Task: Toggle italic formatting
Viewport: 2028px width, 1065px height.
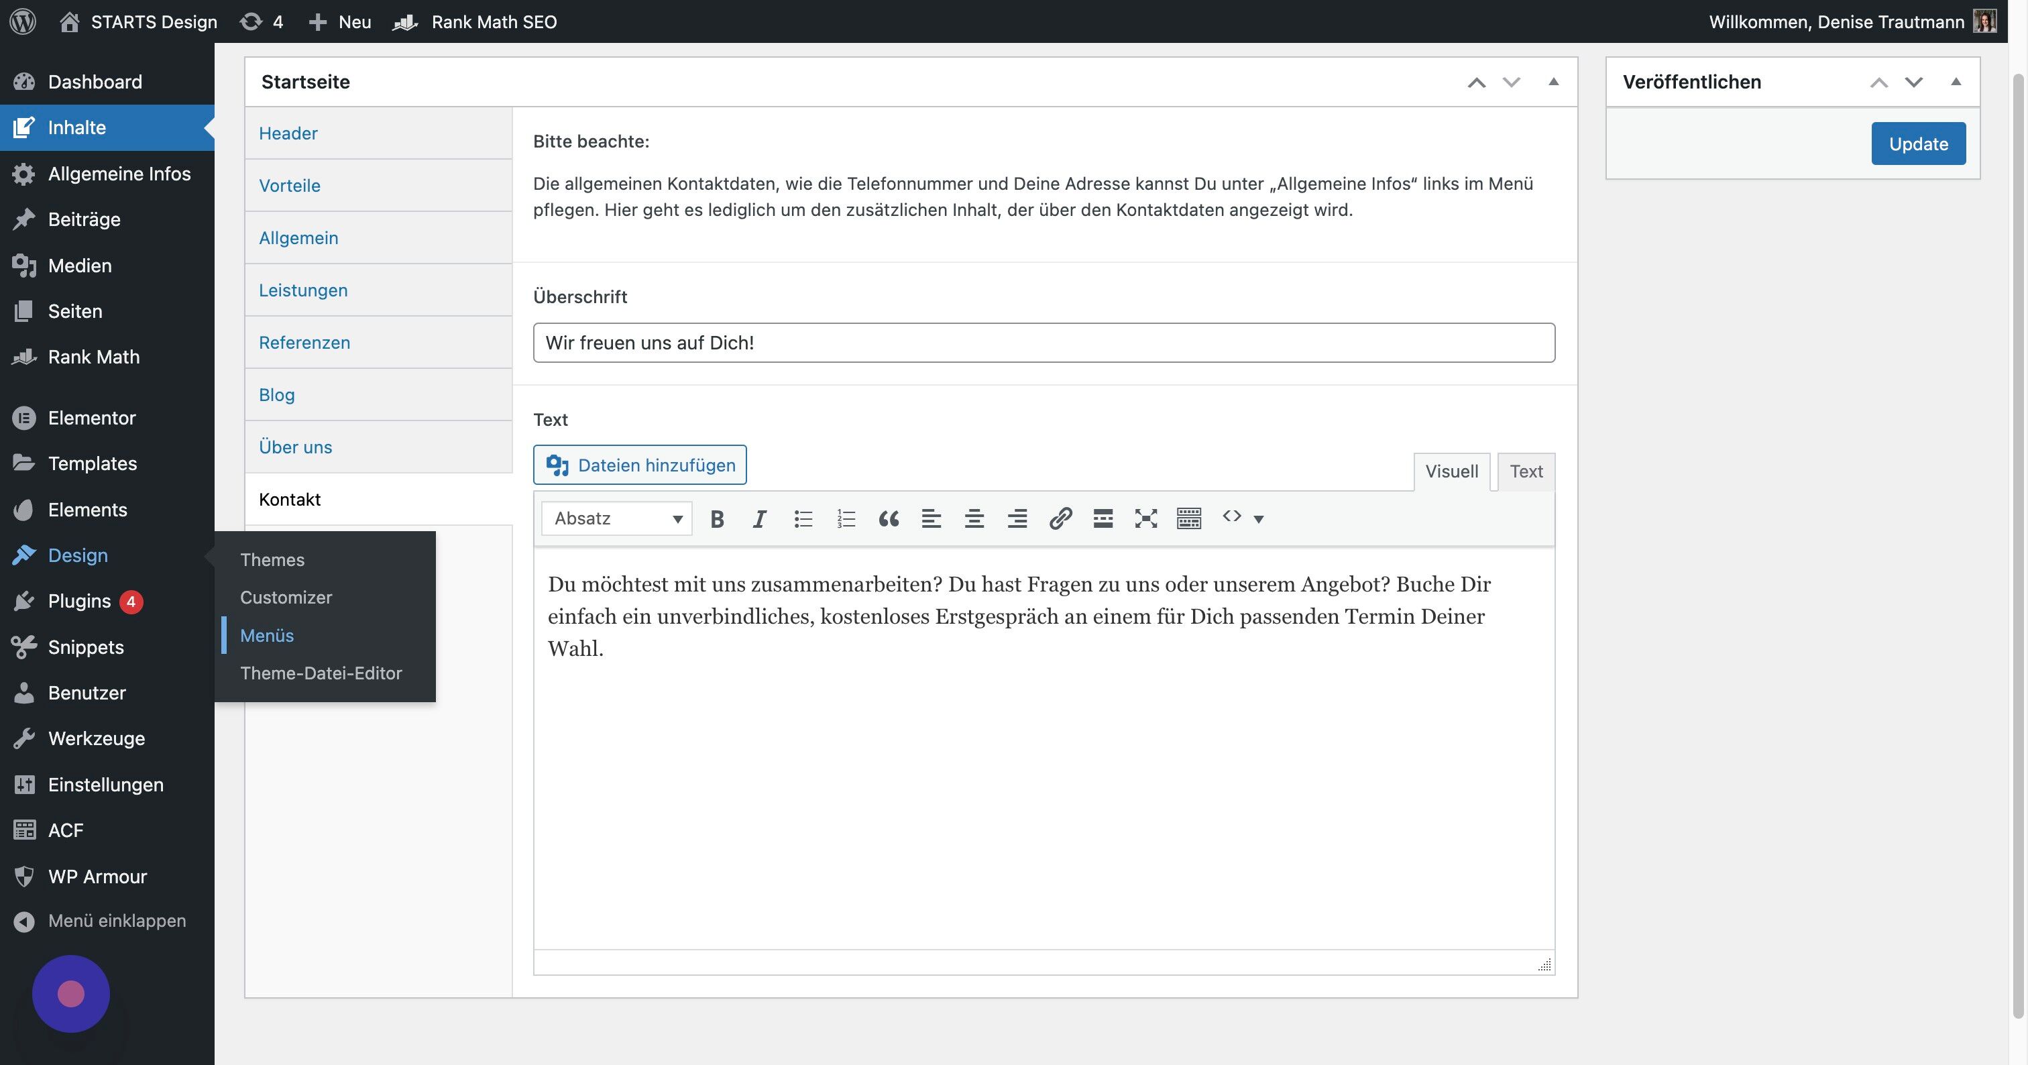Action: click(x=760, y=518)
